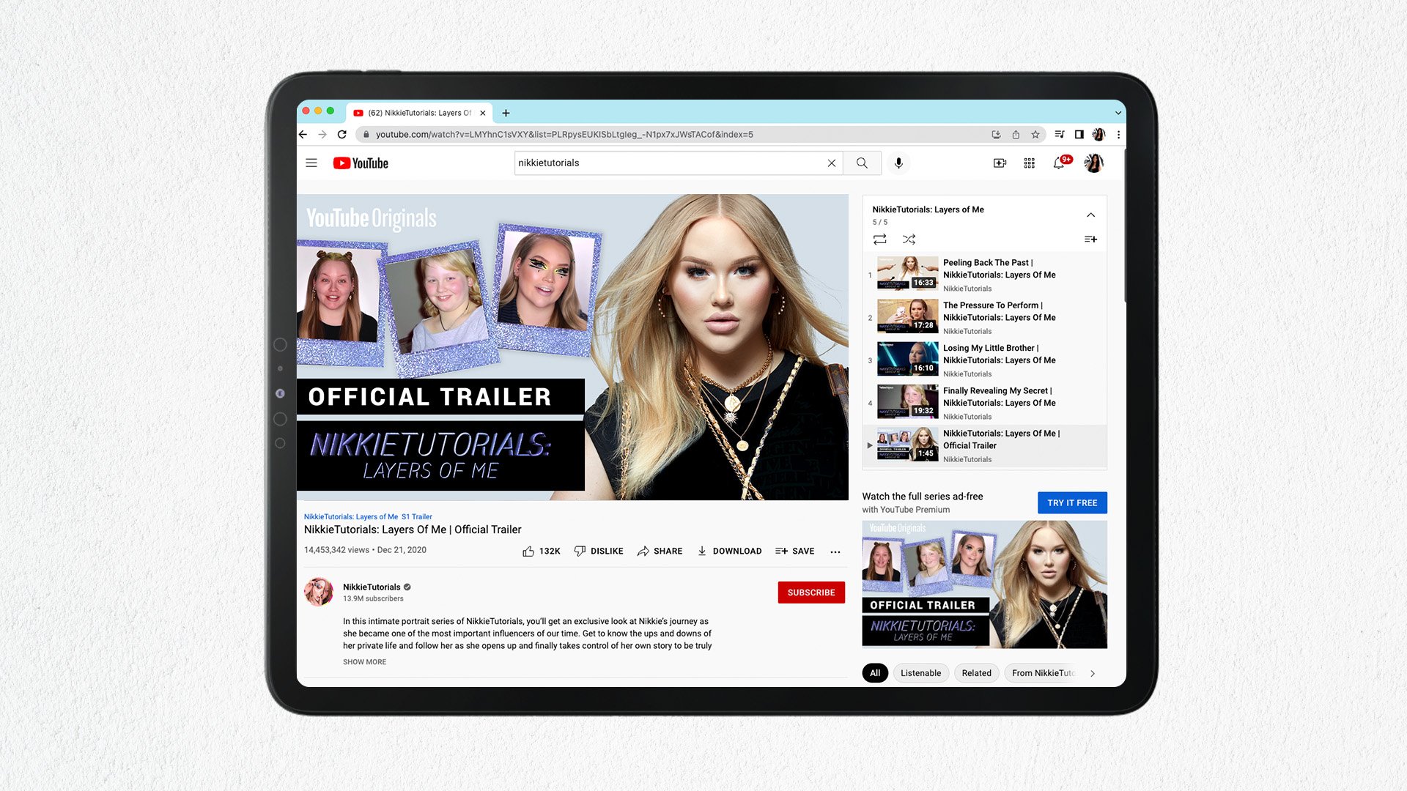
Task: Click the main video player
Action: tap(572, 347)
